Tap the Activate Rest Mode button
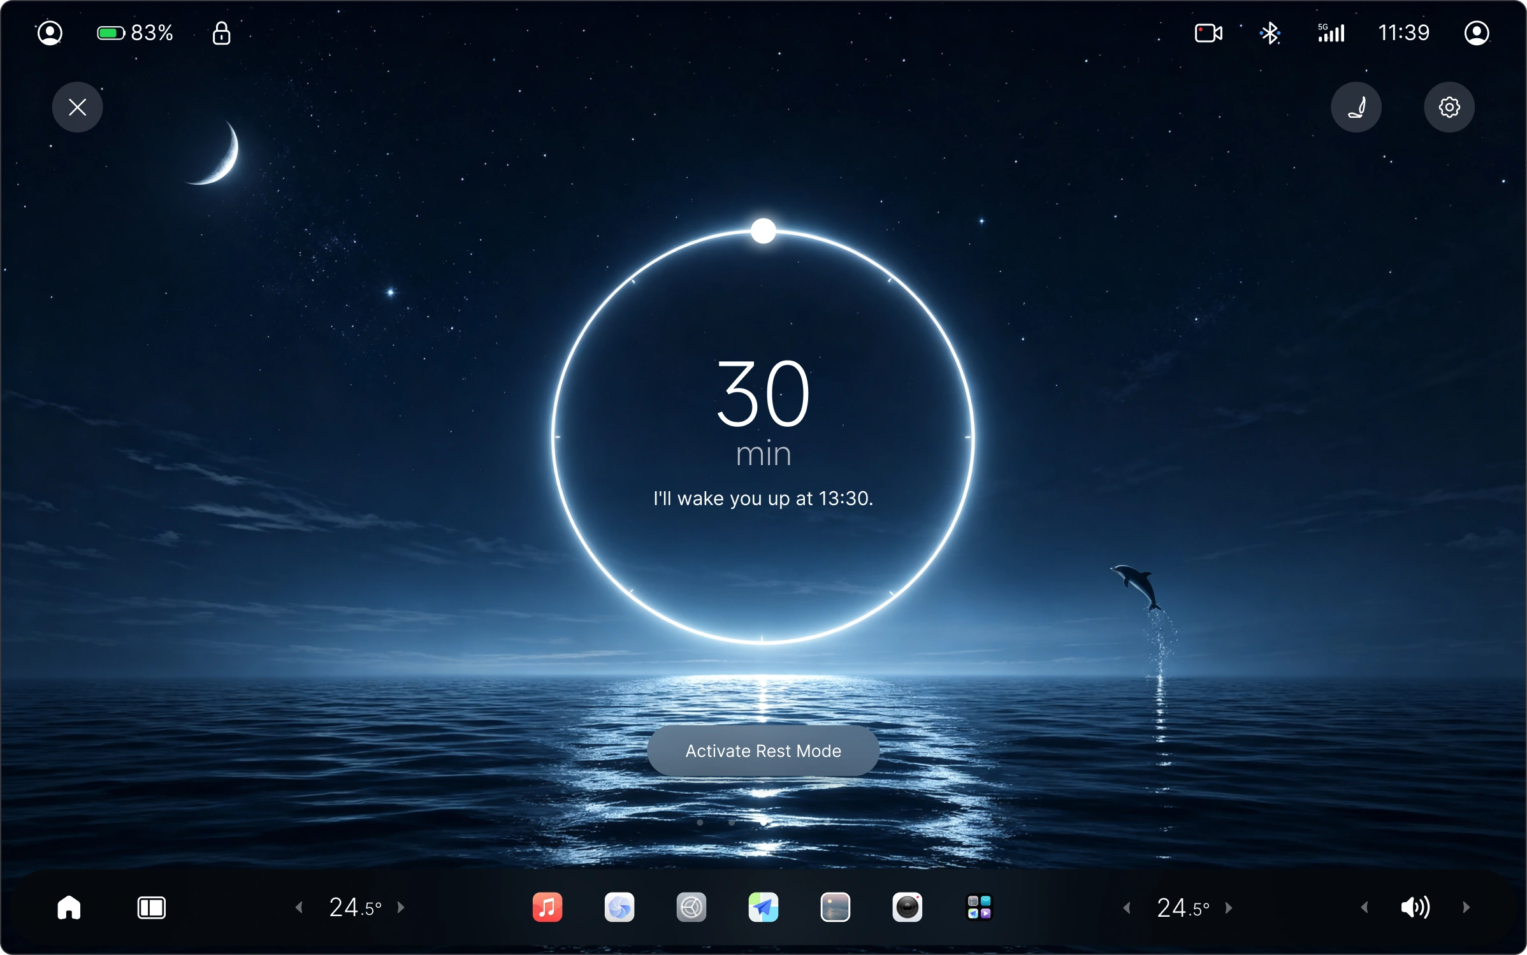The height and width of the screenshot is (955, 1527). pos(763,750)
